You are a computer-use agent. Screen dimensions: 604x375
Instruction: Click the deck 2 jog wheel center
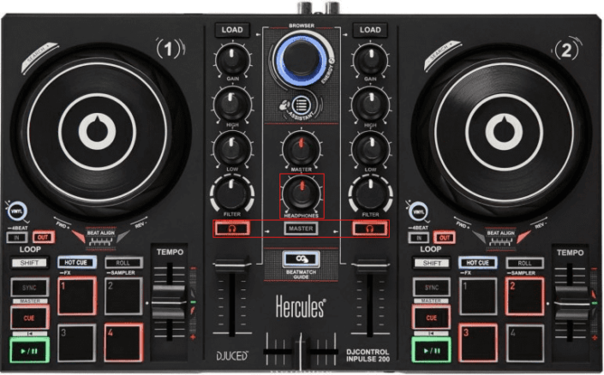(x=503, y=132)
